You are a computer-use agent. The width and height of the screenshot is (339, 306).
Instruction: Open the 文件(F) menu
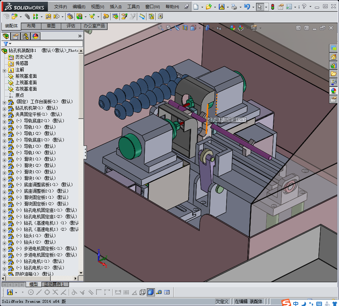click(x=61, y=7)
